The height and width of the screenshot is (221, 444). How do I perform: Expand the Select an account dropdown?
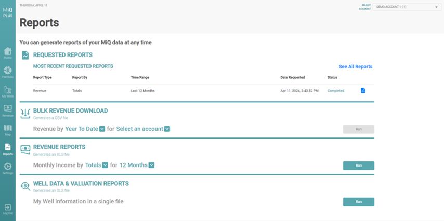pyautogui.click(x=167, y=129)
